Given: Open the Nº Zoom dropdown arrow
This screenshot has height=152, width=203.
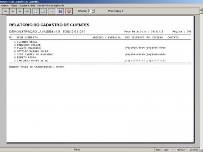Looking at the screenshot, I should coord(93,11).
